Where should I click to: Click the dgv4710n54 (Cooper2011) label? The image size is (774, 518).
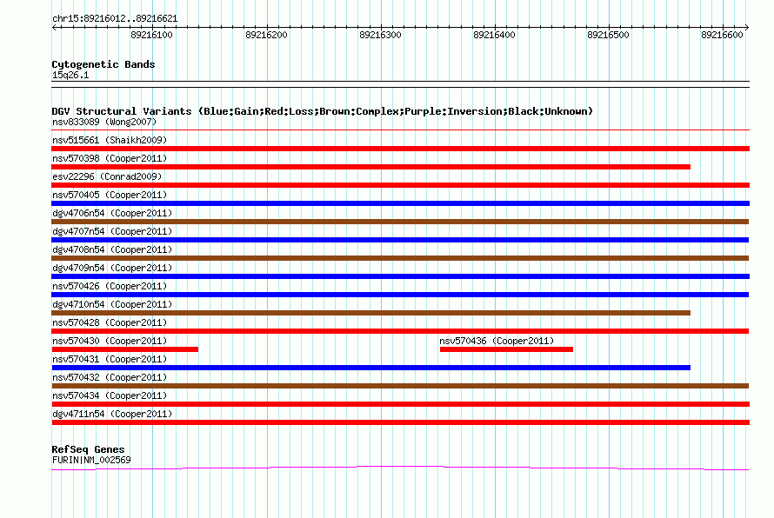[x=112, y=304]
